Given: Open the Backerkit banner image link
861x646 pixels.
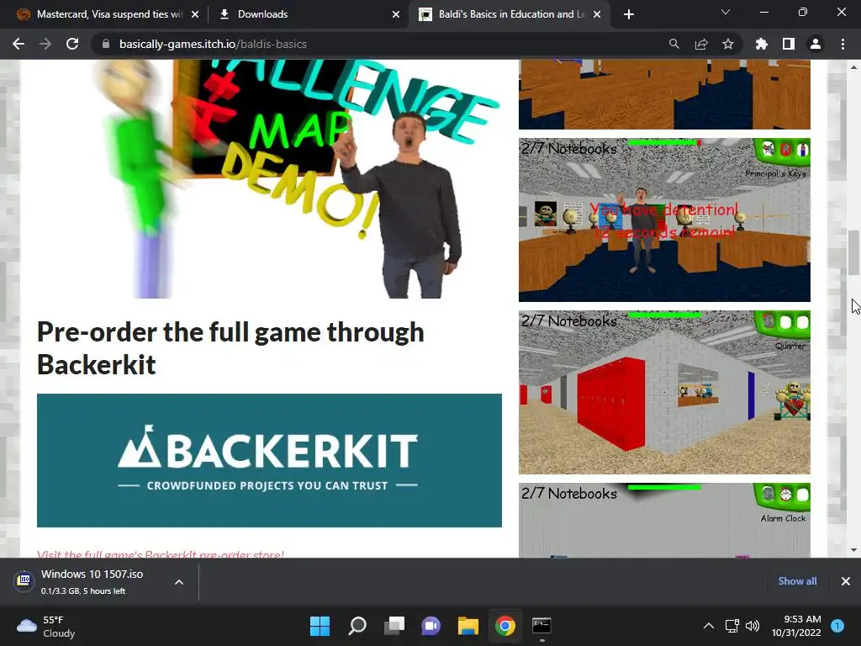Looking at the screenshot, I should [x=269, y=460].
